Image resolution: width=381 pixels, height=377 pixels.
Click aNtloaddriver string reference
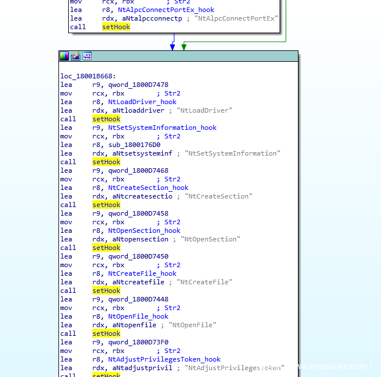[136, 110]
